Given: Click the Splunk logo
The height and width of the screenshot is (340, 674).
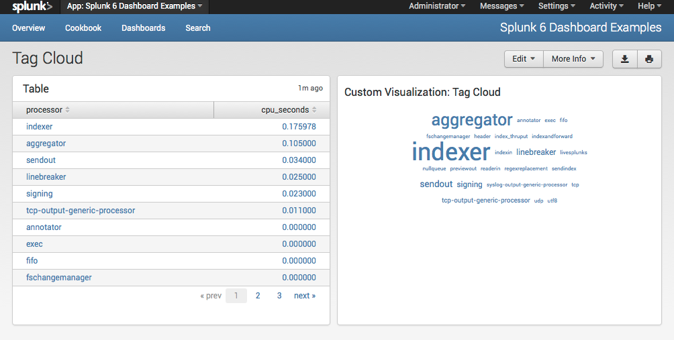Looking at the screenshot, I should coord(32,7).
